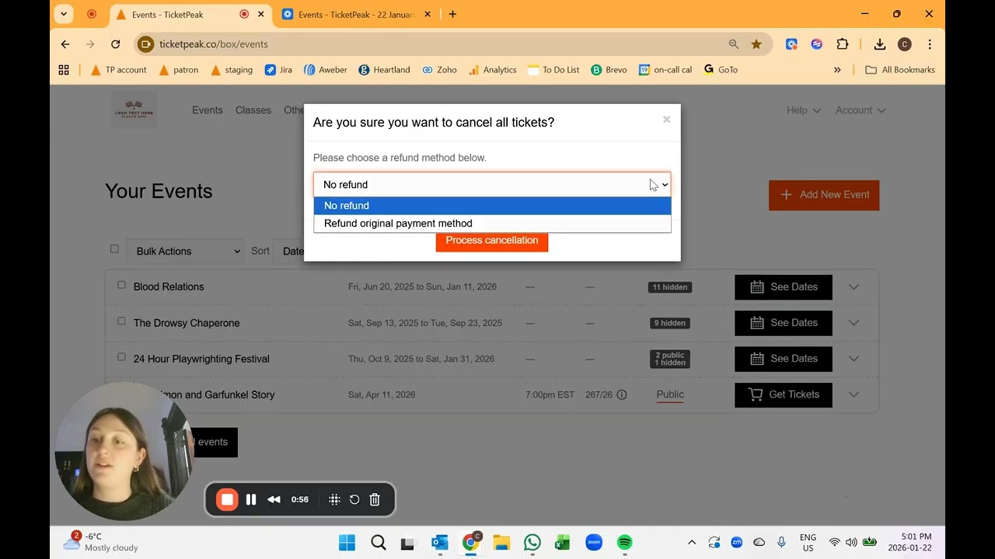Go to Classes nav item

253,110
